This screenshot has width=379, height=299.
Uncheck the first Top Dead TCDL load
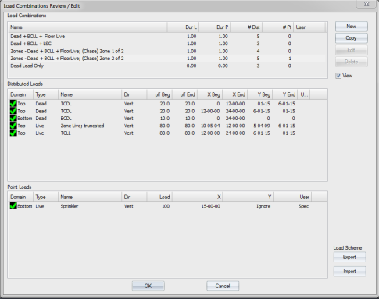click(x=13, y=104)
